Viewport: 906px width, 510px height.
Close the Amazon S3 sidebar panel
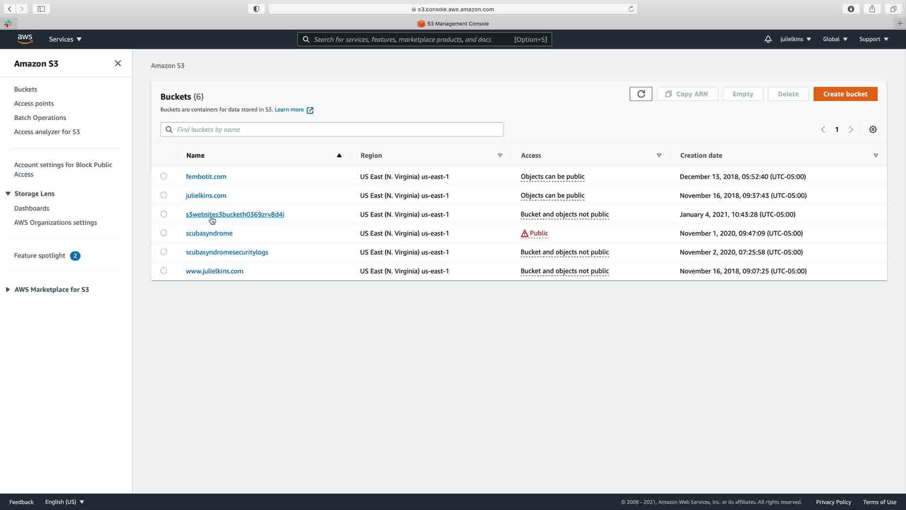coord(118,63)
